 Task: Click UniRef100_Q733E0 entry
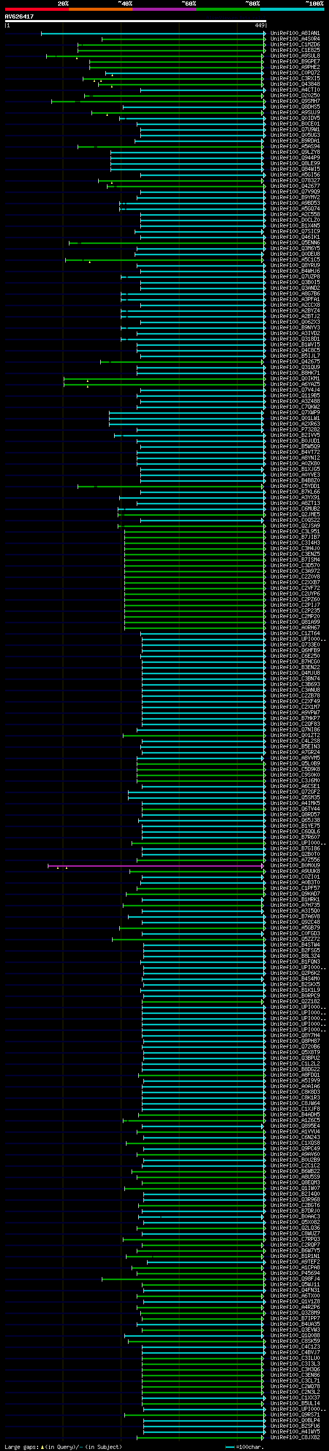pos(295,644)
